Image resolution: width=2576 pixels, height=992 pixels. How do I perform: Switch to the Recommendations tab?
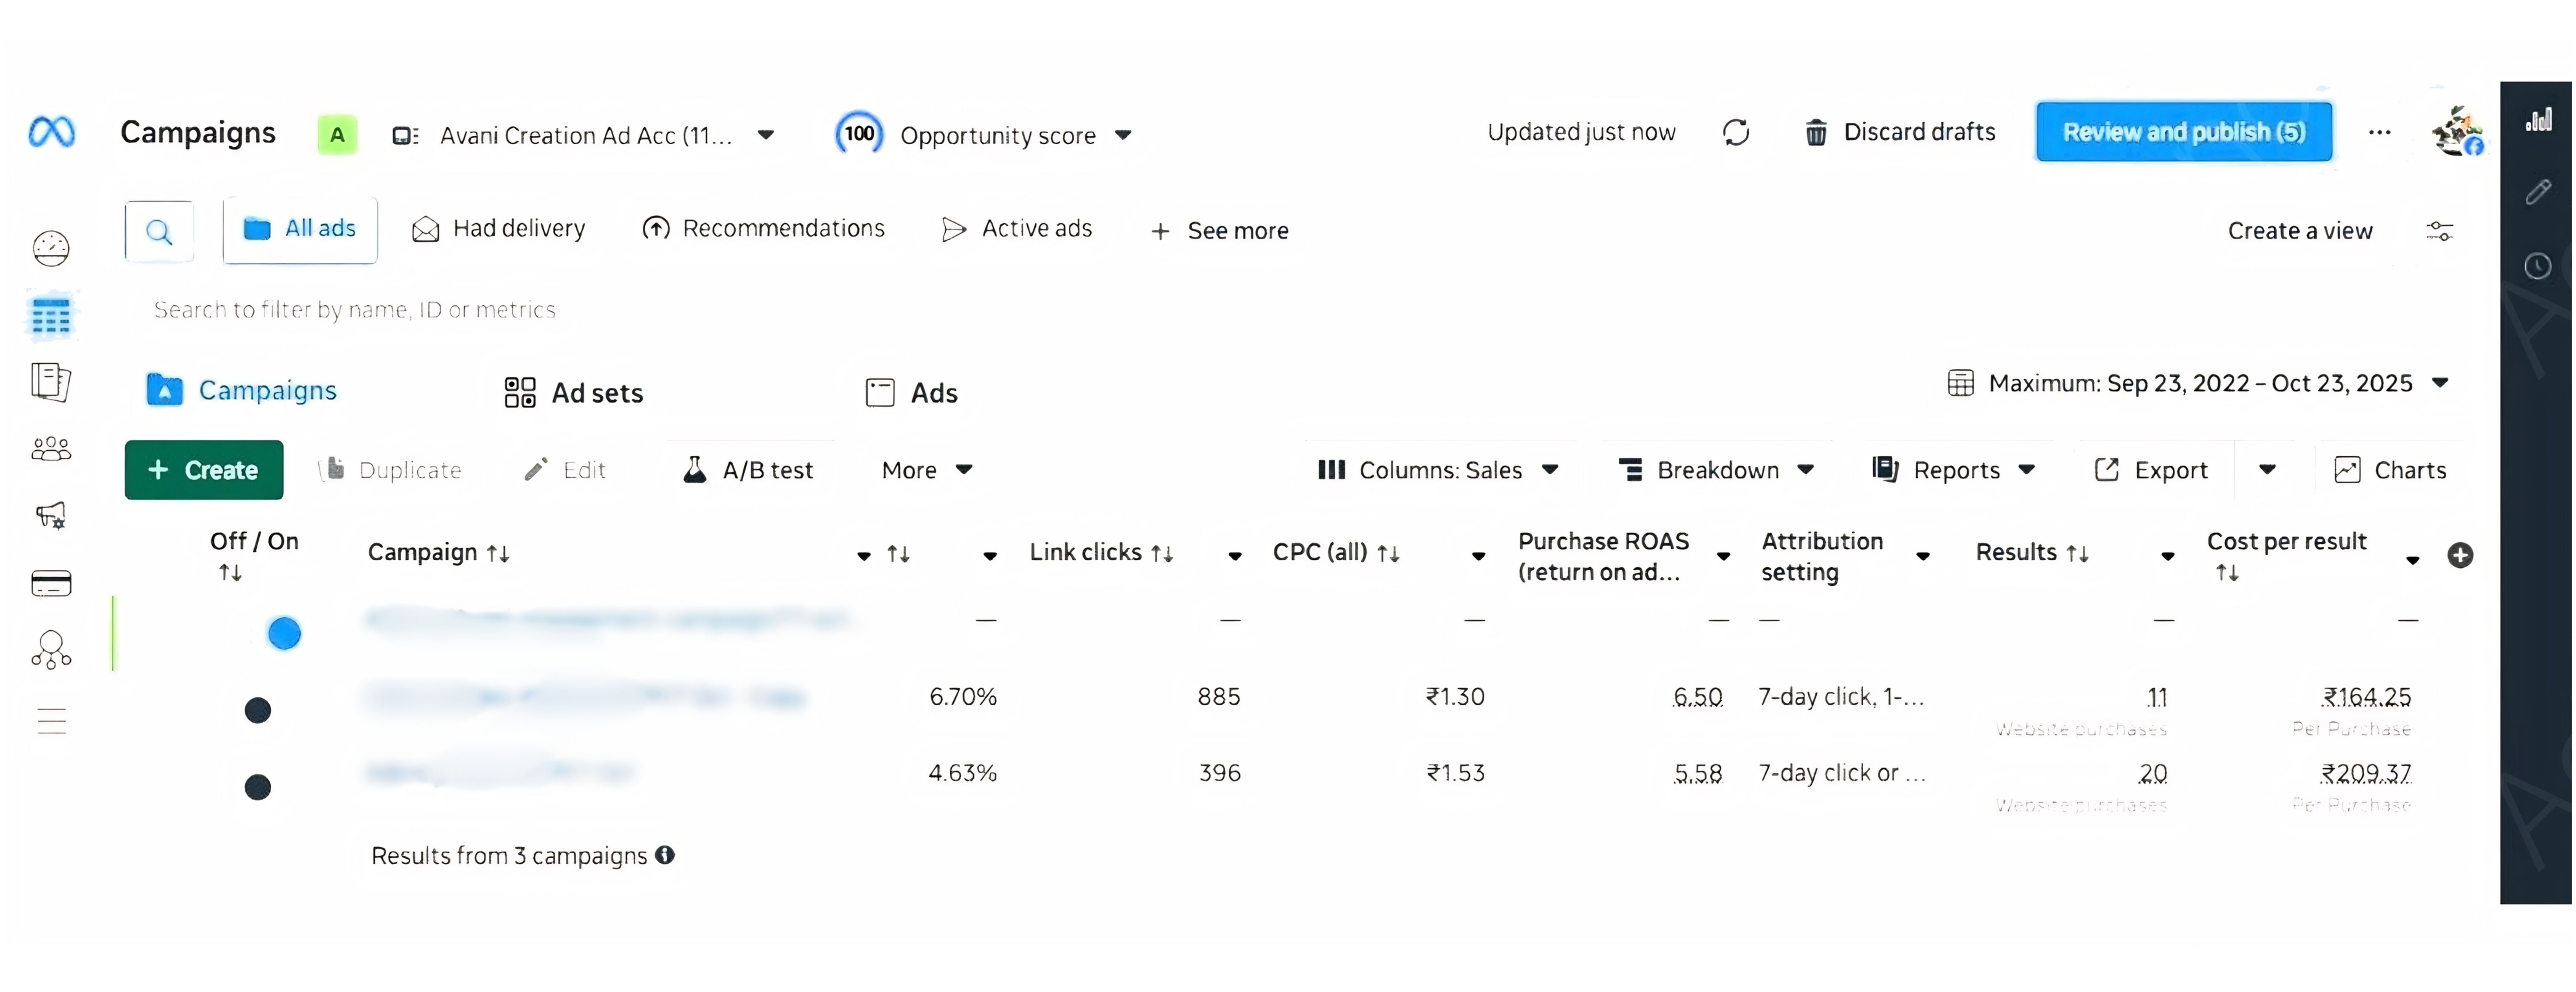coord(764,229)
